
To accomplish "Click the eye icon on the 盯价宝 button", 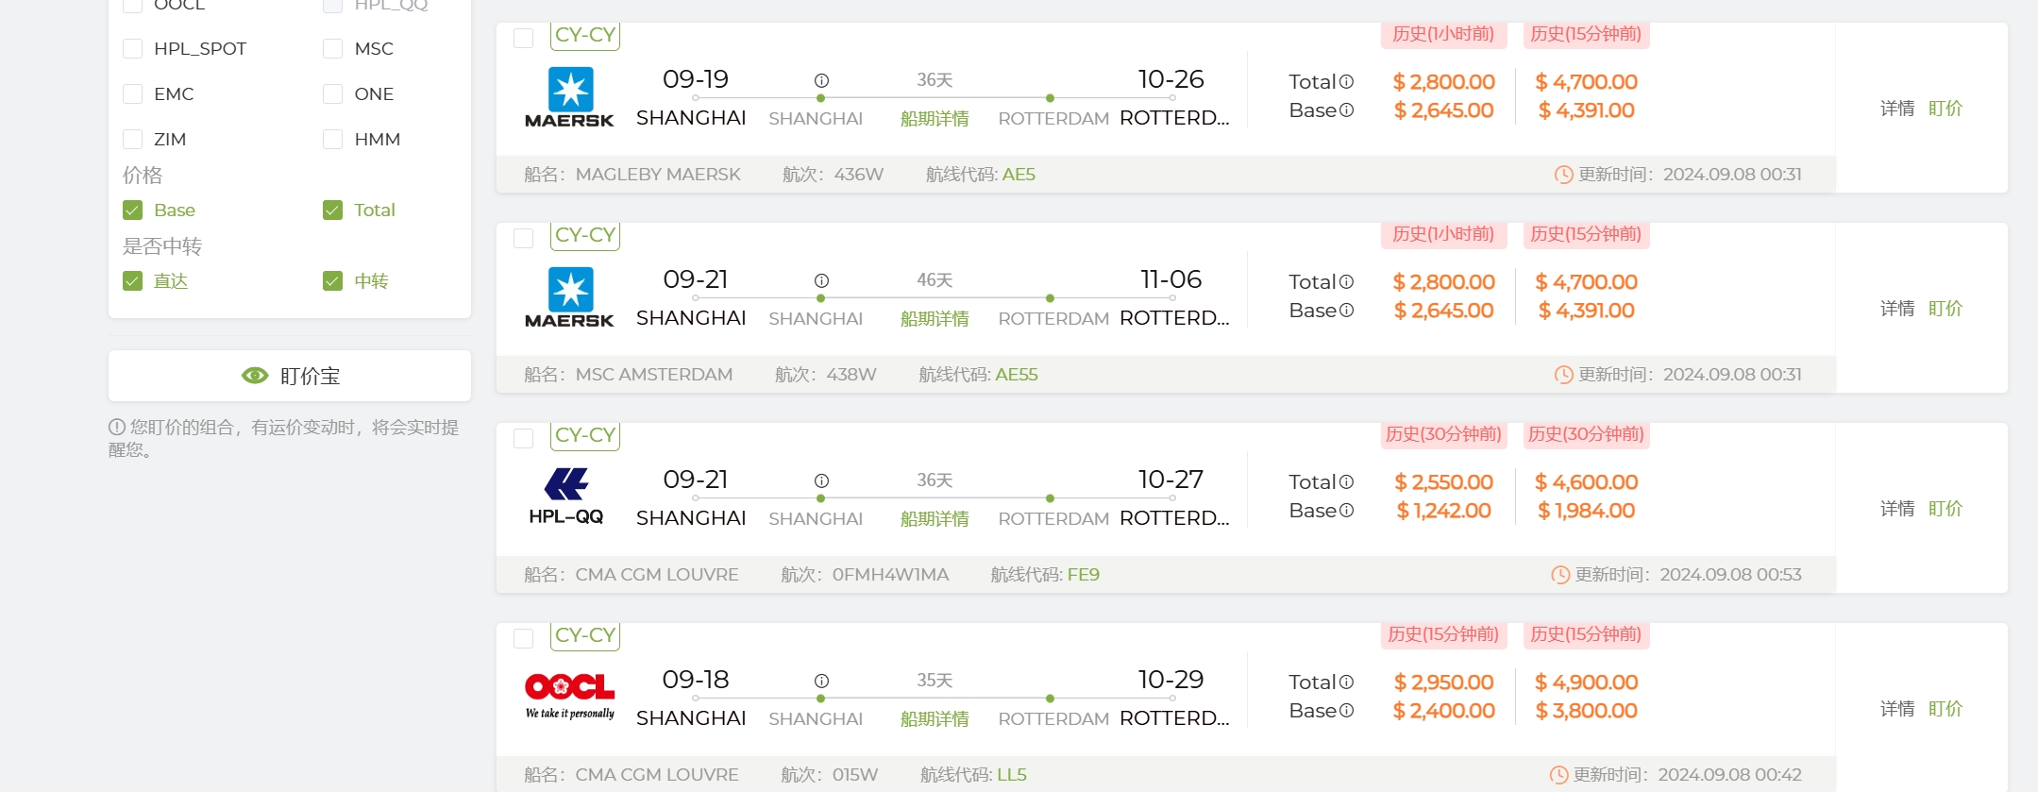I will [x=255, y=376].
